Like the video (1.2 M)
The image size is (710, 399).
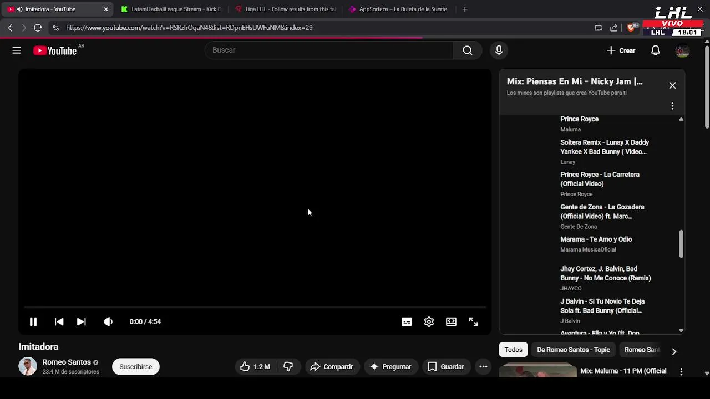click(x=255, y=367)
